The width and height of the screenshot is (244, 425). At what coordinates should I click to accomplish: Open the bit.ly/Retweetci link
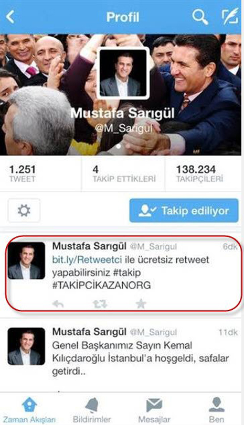[87, 259]
